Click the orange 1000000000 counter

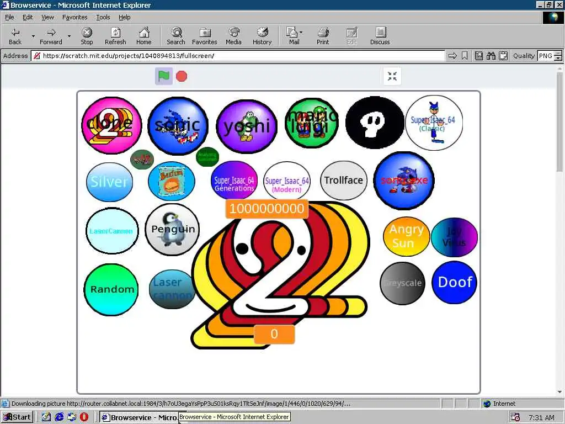[266, 209]
